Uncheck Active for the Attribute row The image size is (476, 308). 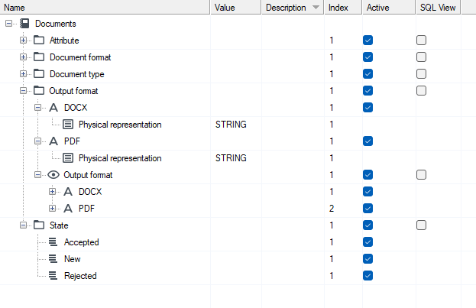(x=368, y=40)
